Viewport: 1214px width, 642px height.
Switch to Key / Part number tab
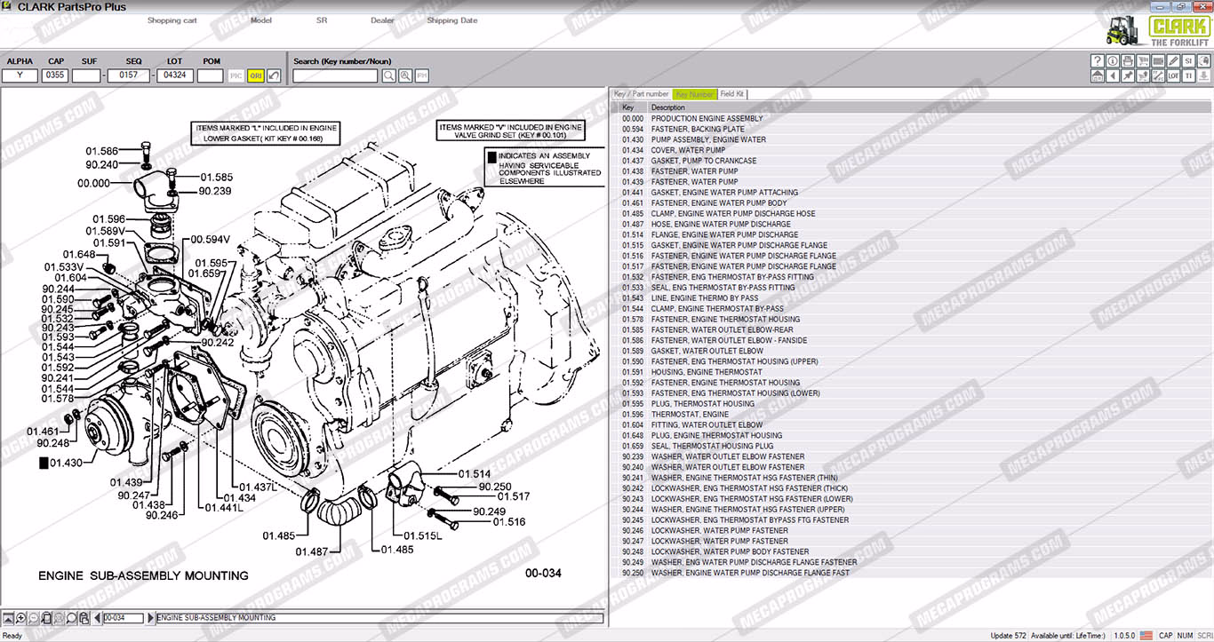(641, 94)
